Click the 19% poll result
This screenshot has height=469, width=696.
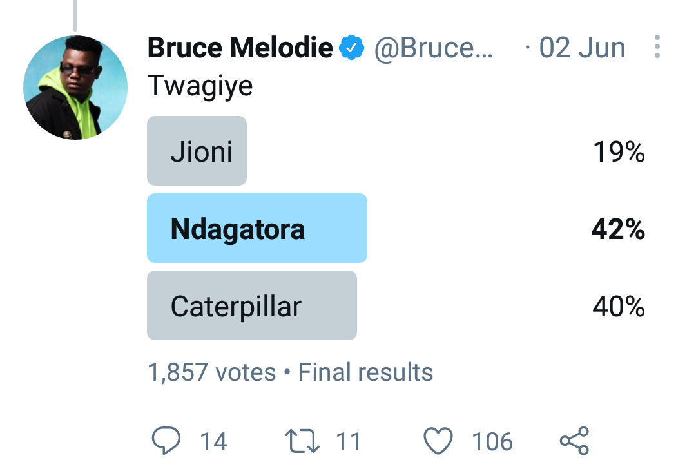pyautogui.click(x=618, y=152)
